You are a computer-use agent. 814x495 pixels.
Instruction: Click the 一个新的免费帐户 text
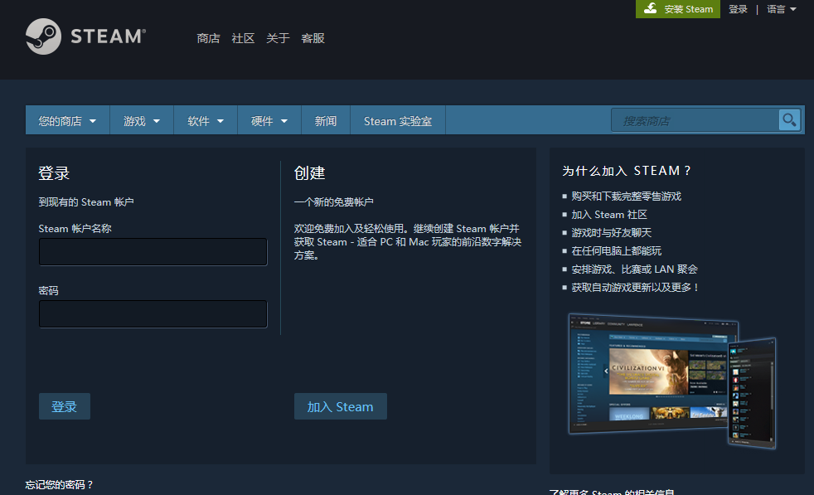point(333,202)
